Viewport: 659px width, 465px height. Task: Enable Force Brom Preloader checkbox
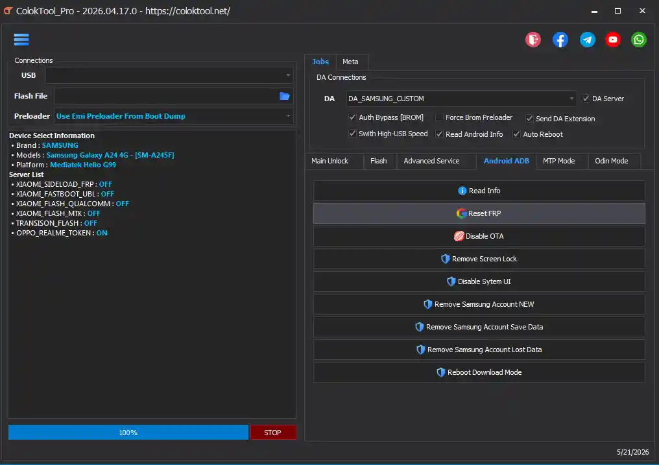click(x=439, y=117)
